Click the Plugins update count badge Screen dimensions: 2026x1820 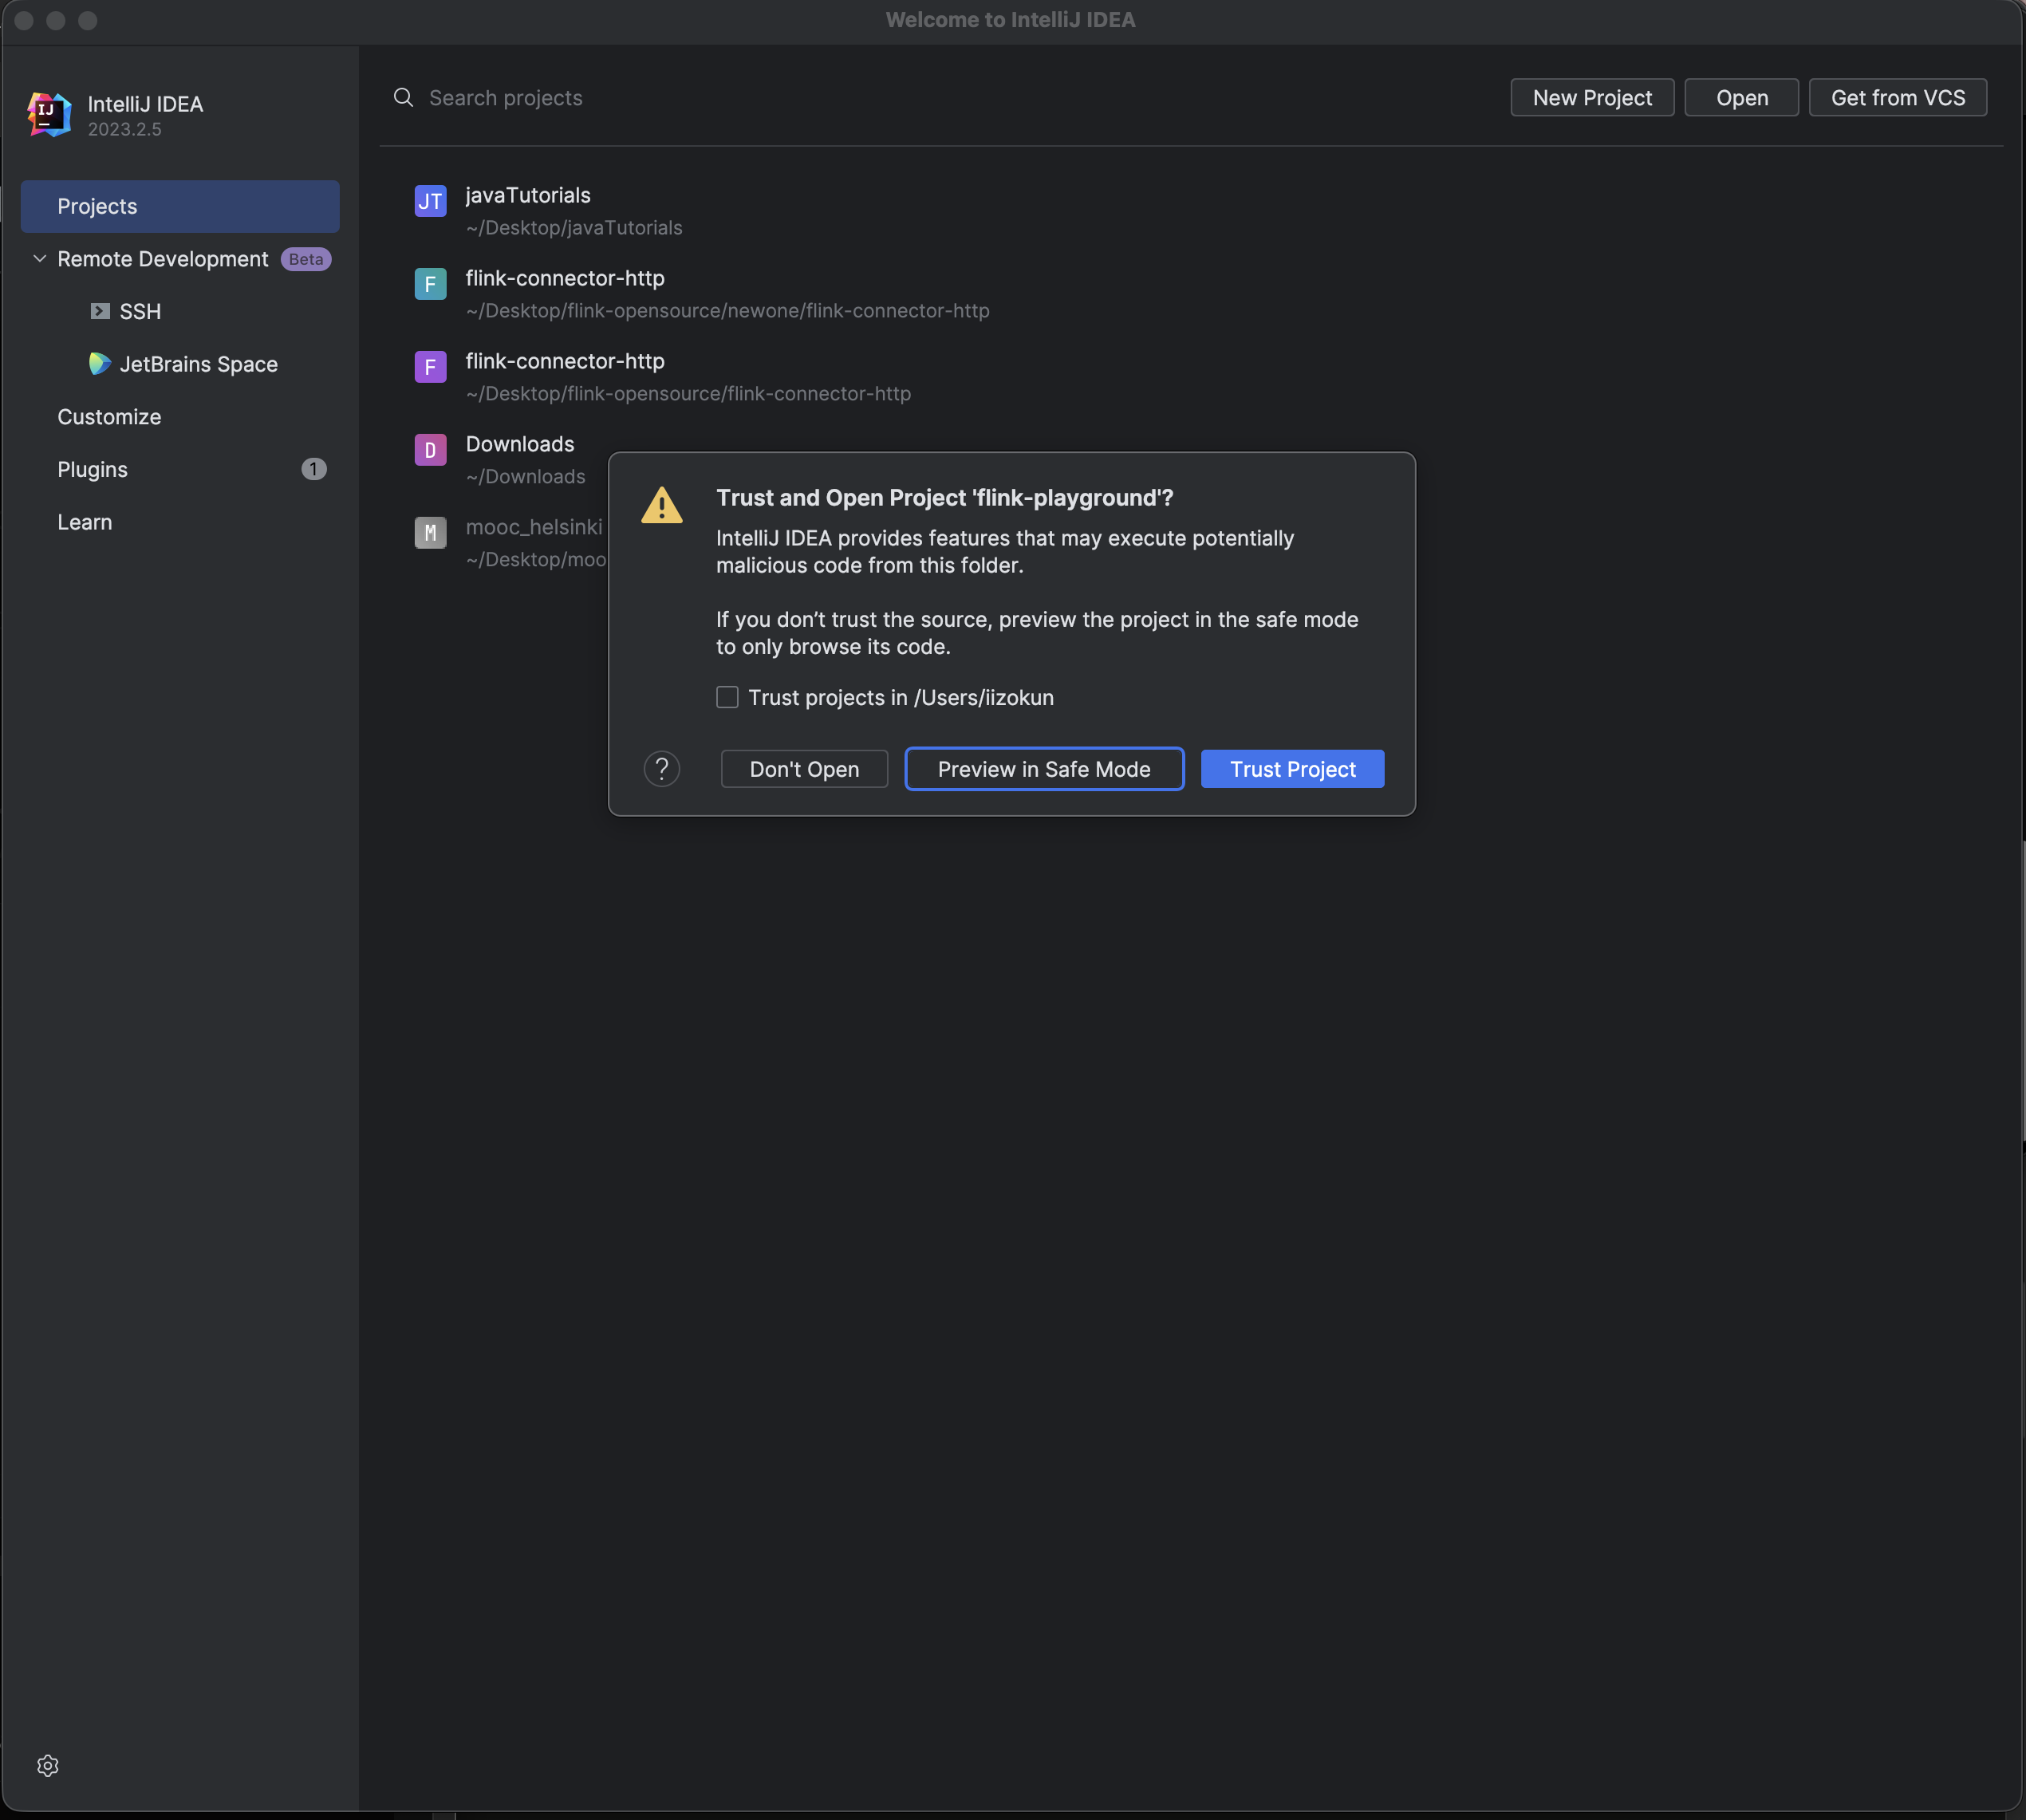pos(314,469)
